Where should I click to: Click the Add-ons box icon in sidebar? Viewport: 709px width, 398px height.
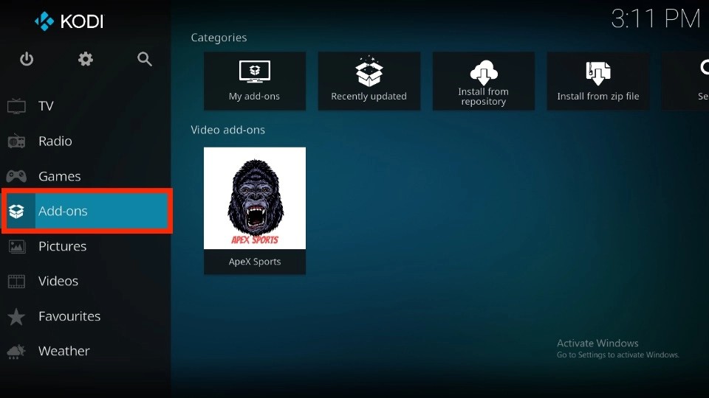click(16, 212)
